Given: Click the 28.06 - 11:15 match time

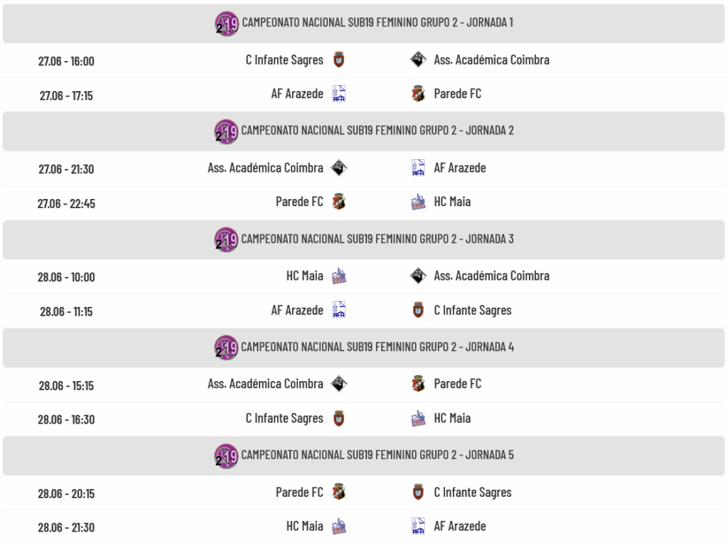Looking at the screenshot, I should pyautogui.click(x=66, y=311).
